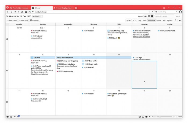Open the myportfolio.com link
Viewport: 188px width, 123px height.
[39, 74]
